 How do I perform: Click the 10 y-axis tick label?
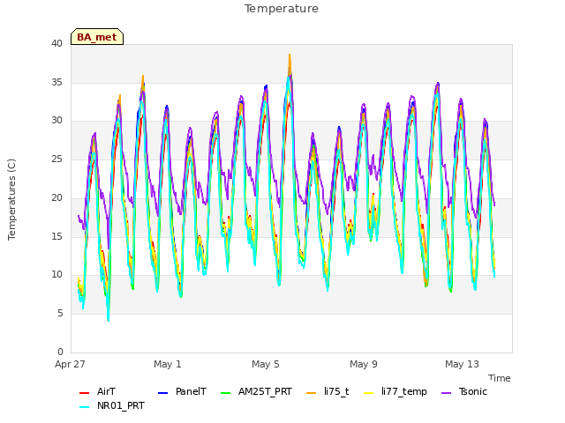(56, 274)
